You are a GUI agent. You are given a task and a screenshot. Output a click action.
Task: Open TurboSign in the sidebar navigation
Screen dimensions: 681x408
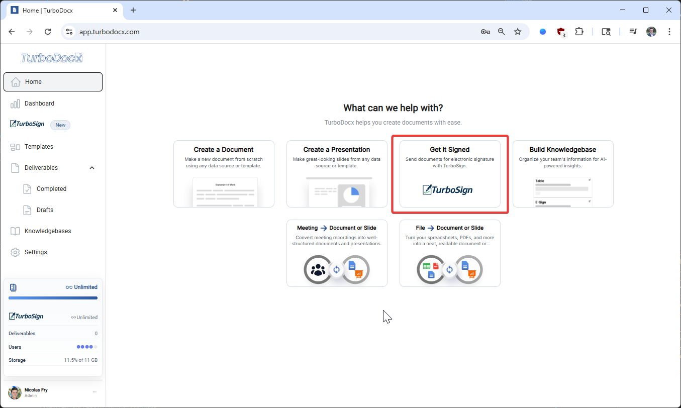(x=28, y=125)
